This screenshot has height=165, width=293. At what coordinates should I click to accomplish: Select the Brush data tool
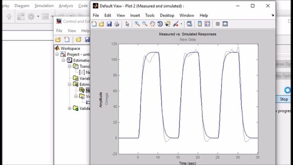tap(175, 24)
